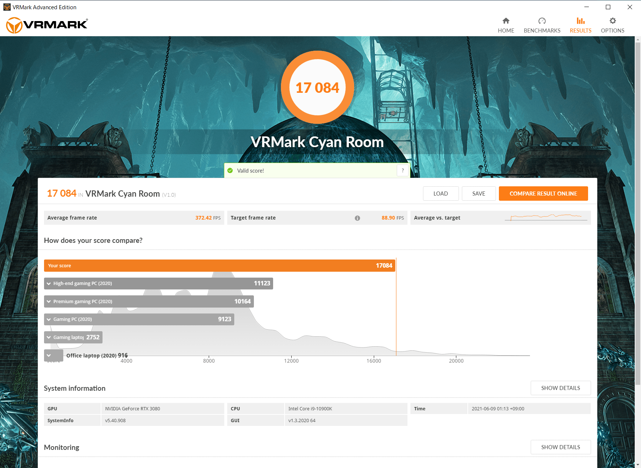The image size is (641, 468).
Task: Click COMPARE RESULT ONLINE button
Action: [543, 194]
